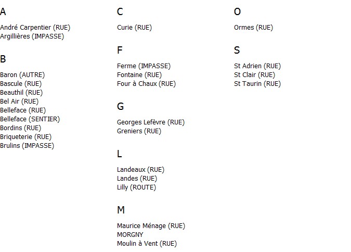Open St Taurin (RUE) street
Viewport: 351px width, 252px height.
tap(257, 84)
